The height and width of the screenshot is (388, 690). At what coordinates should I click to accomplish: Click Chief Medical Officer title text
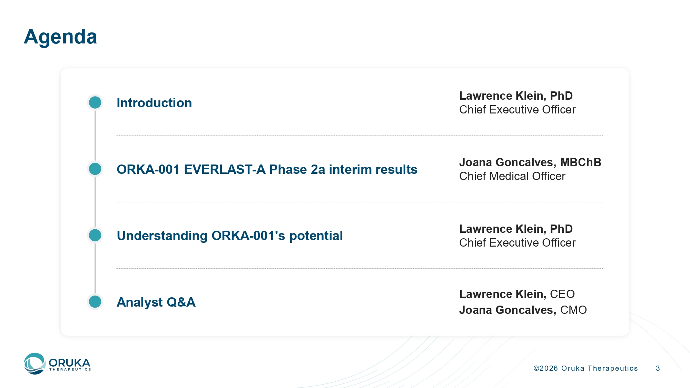512,176
